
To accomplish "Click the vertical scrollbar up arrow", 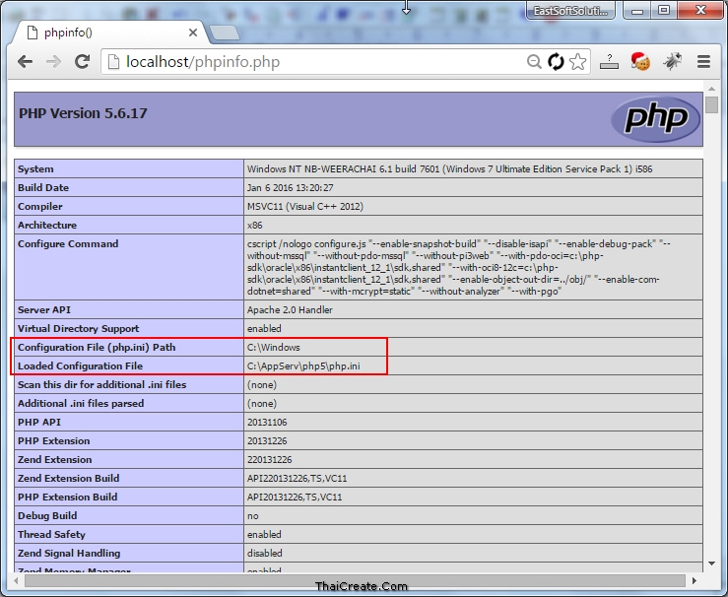I will (711, 89).
